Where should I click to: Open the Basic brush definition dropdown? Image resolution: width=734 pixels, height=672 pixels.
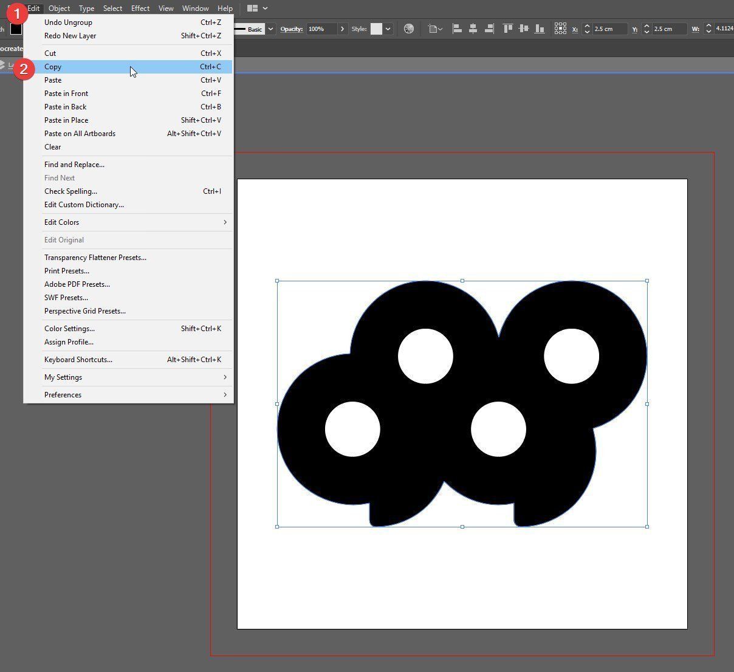coord(270,29)
